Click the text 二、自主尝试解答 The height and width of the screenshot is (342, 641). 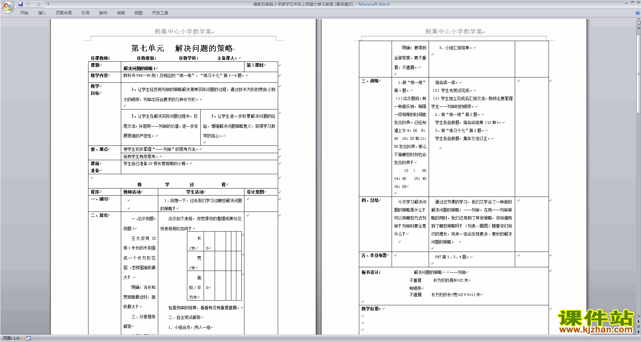[x=184, y=318]
